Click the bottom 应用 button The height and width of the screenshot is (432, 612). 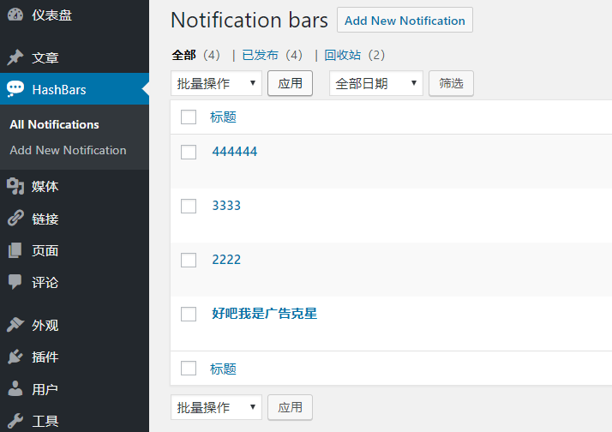(290, 407)
